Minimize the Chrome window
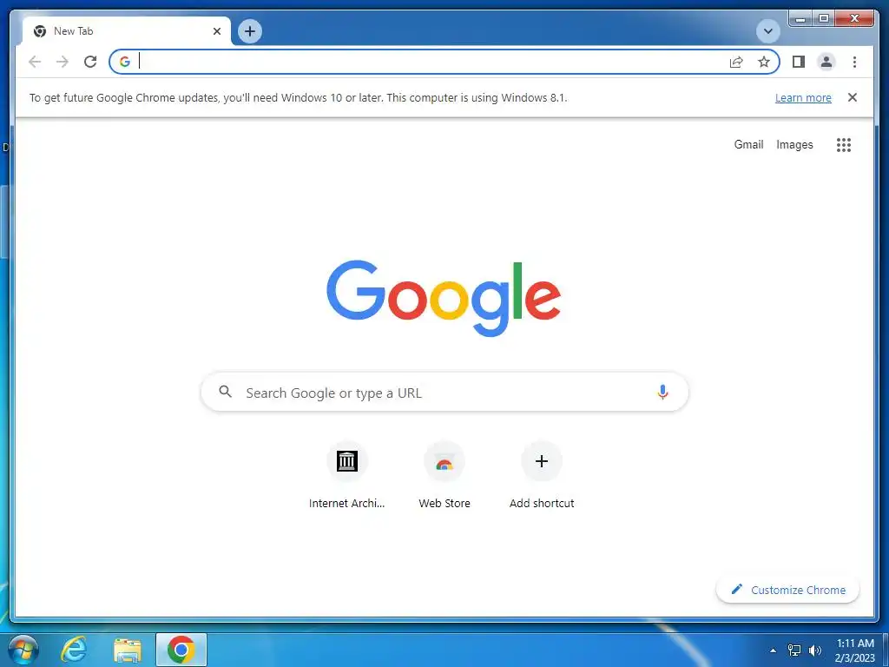Viewport: 889px width, 667px height. (800, 19)
